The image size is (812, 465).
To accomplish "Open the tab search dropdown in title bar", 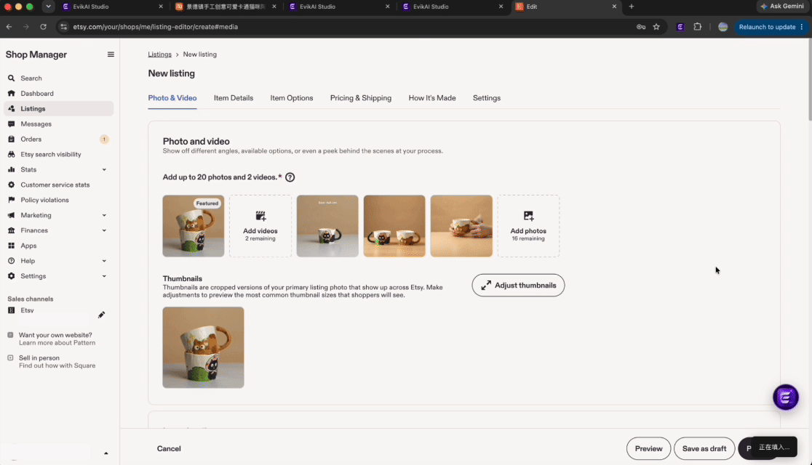I will (x=47, y=7).
